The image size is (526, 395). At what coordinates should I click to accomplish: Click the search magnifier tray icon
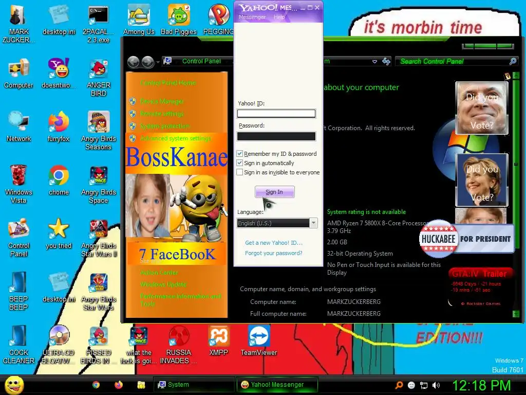(399, 385)
